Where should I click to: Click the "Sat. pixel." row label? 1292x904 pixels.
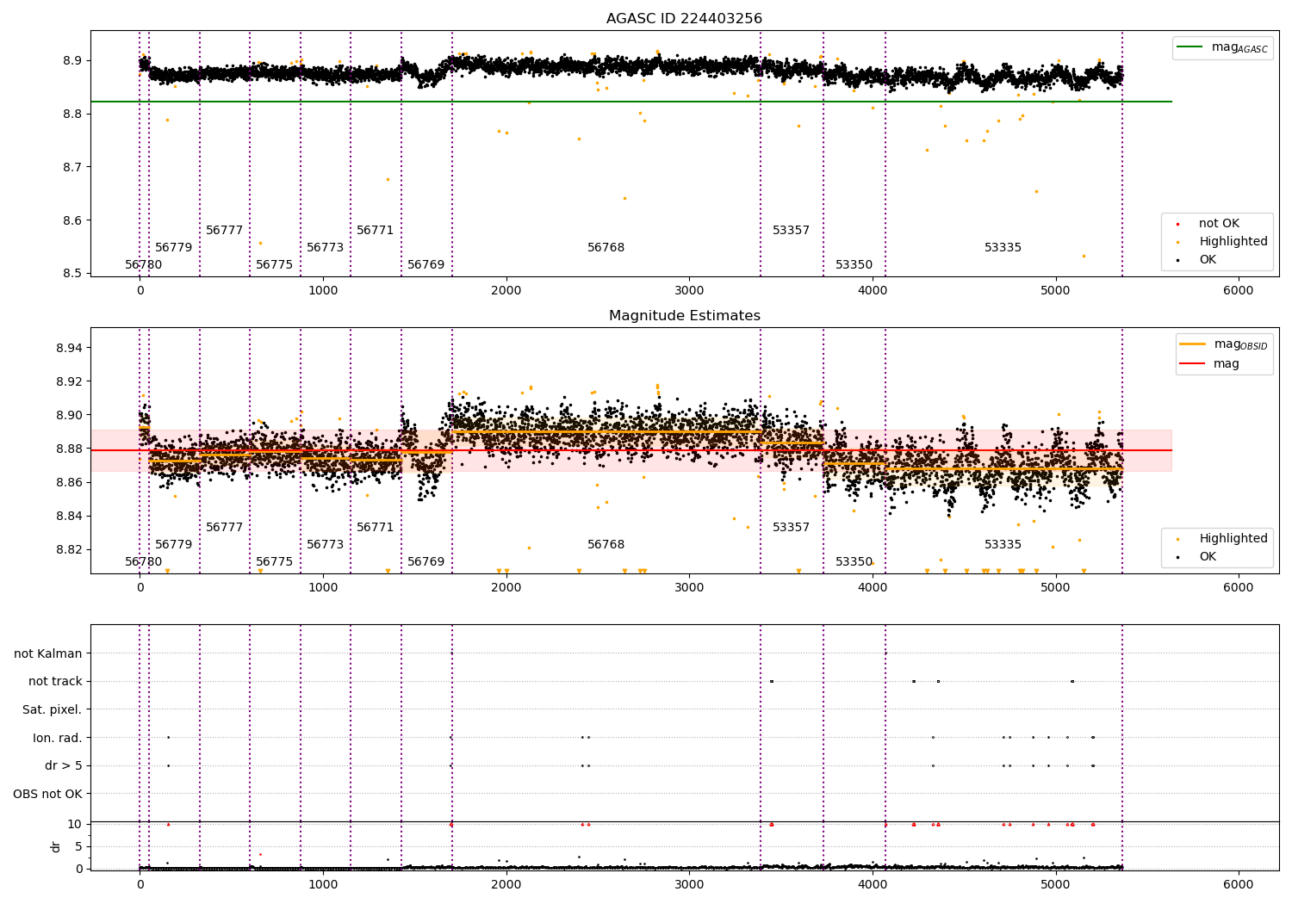click(53, 710)
